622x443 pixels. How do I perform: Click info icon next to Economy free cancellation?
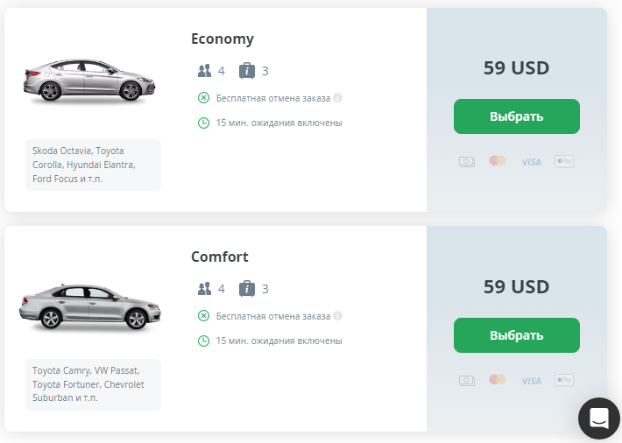[338, 97]
